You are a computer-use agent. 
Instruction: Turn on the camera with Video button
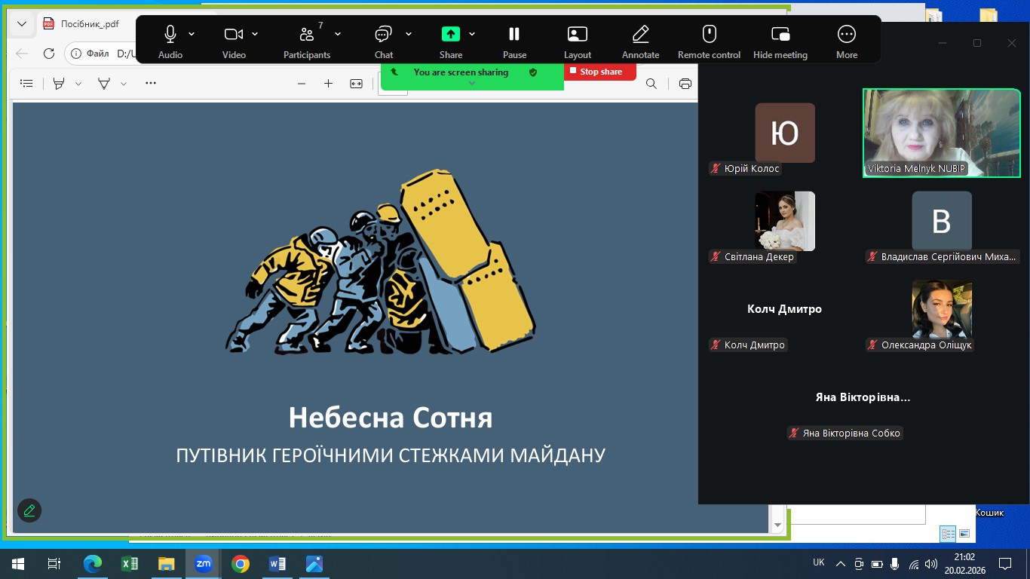234,41
